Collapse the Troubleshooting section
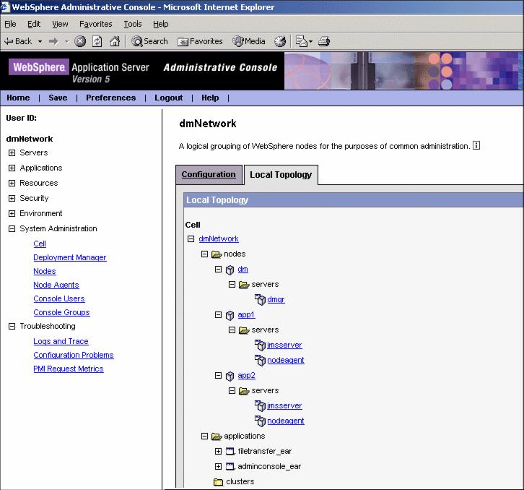The height and width of the screenshot is (490, 524). pyautogui.click(x=12, y=327)
